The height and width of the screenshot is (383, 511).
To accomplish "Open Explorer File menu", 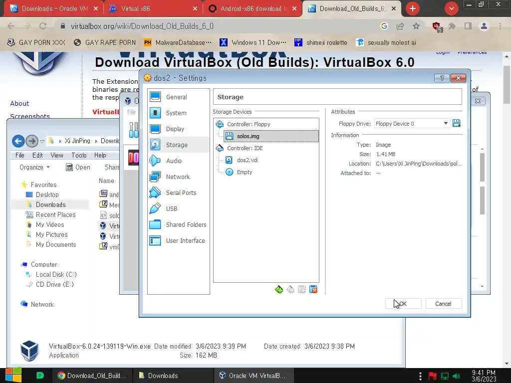I will 20,155.
